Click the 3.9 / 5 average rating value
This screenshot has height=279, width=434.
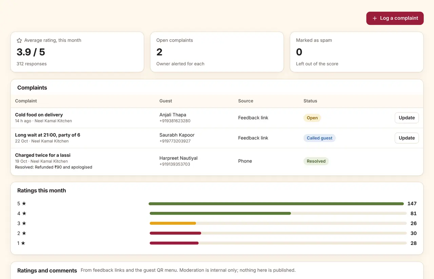tap(31, 52)
